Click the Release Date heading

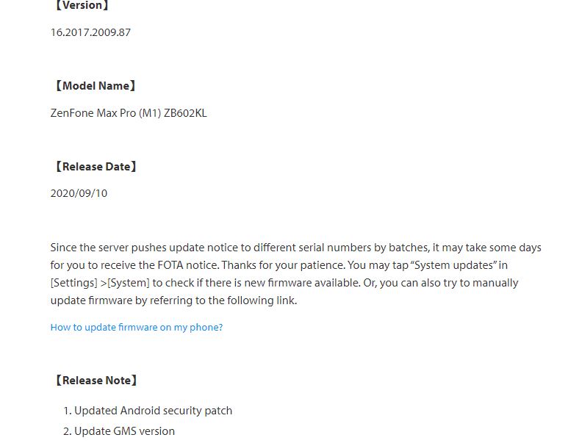point(95,167)
